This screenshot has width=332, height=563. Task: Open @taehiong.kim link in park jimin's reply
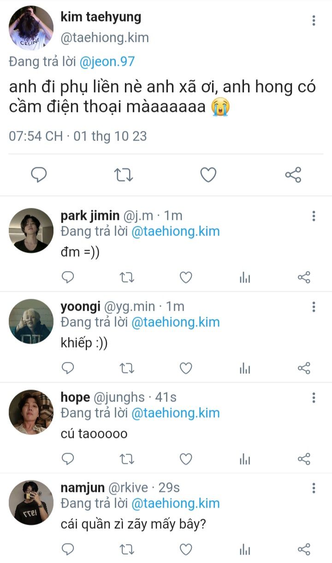click(175, 231)
